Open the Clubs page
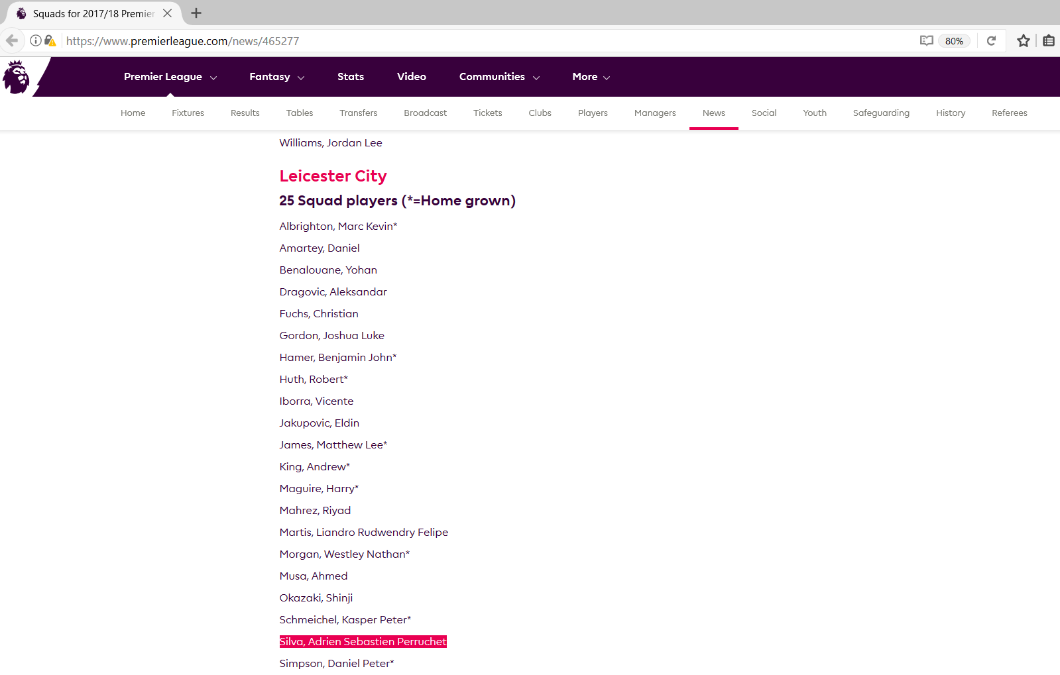1060x675 pixels. coord(540,113)
